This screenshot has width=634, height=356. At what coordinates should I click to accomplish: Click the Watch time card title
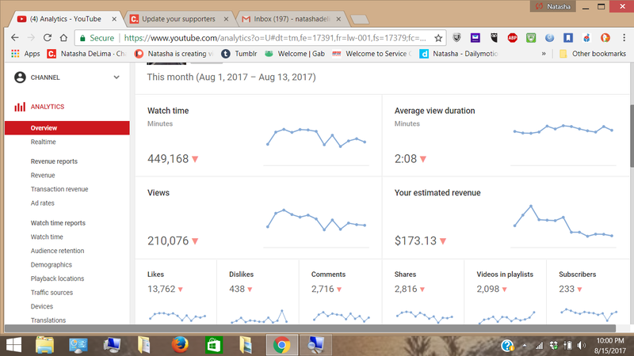[x=168, y=111]
